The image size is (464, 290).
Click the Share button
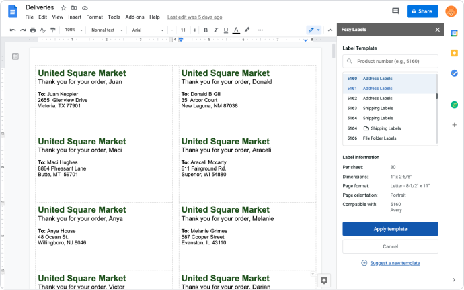click(x=422, y=11)
